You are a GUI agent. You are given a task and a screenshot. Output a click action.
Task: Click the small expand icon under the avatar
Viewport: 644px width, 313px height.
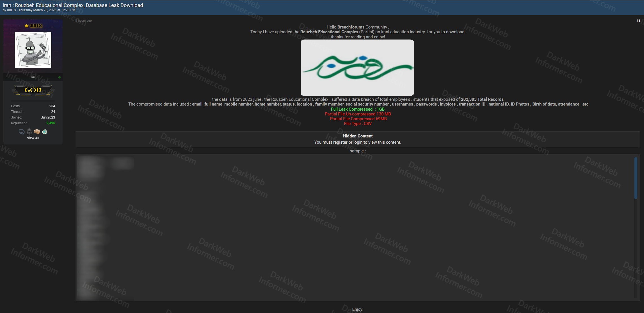pyautogui.click(x=33, y=77)
